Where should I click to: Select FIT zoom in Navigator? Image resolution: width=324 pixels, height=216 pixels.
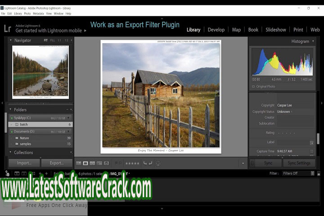point(45,40)
